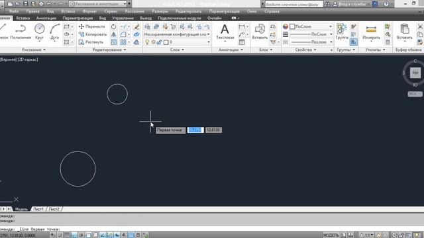Click the Вставить block insert icon

pos(260,31)
